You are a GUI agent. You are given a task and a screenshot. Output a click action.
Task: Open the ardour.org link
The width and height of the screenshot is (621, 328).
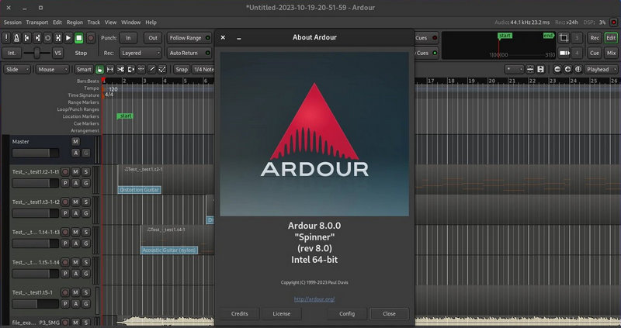(x=314, y=299)
